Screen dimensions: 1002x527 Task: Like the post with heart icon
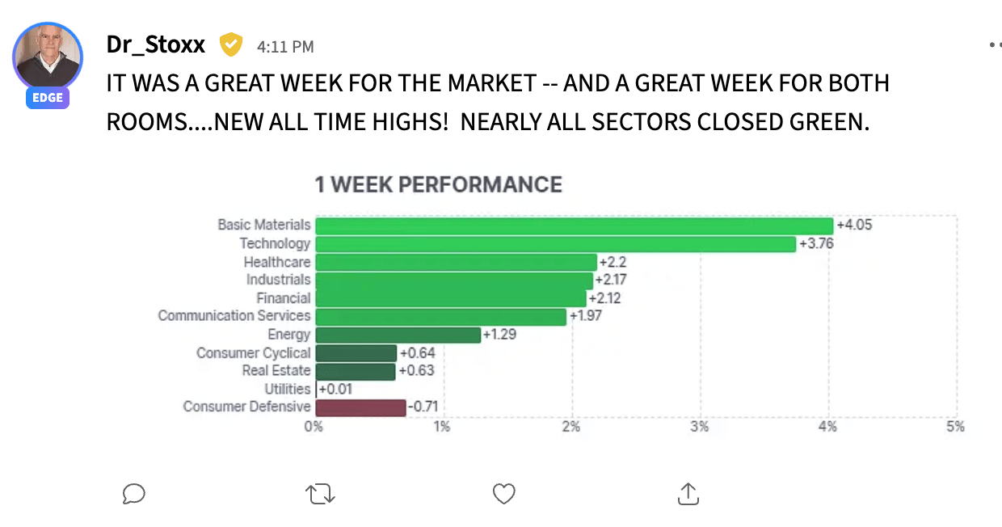504,493
